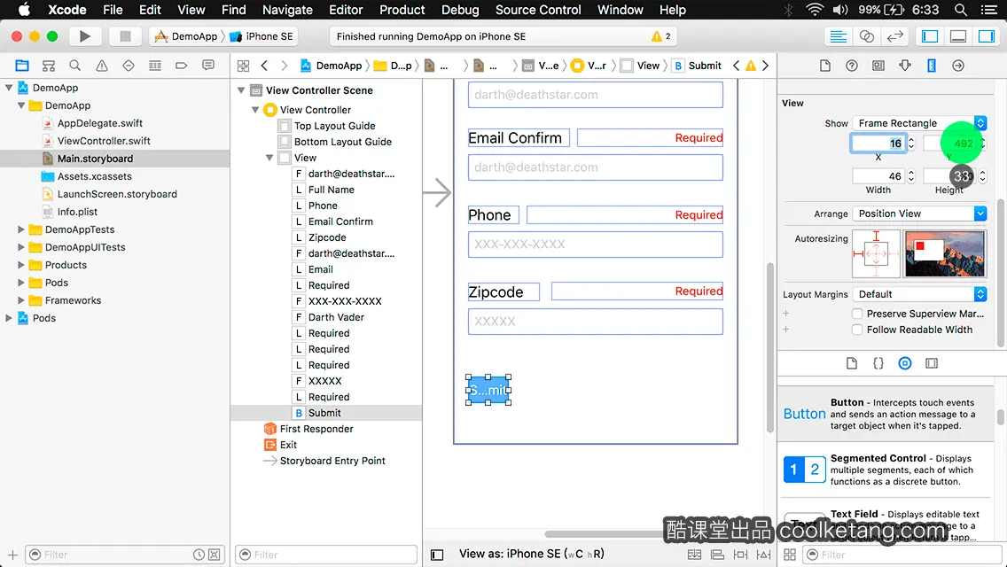Go forward in editor history
This screenshot has width=1007, height=567.
(285, 66)
